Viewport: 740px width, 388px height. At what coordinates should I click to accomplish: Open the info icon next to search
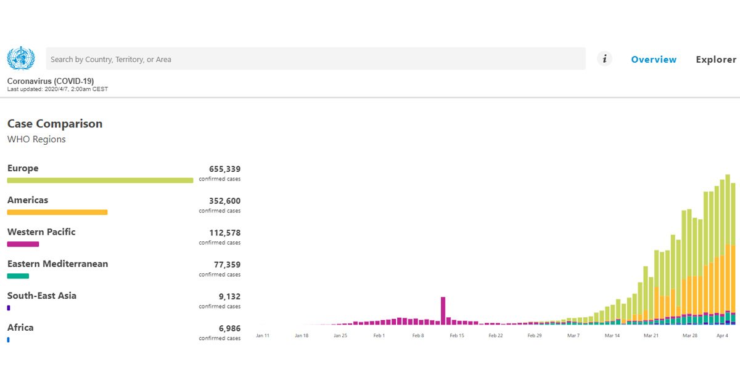pos(605,59)
